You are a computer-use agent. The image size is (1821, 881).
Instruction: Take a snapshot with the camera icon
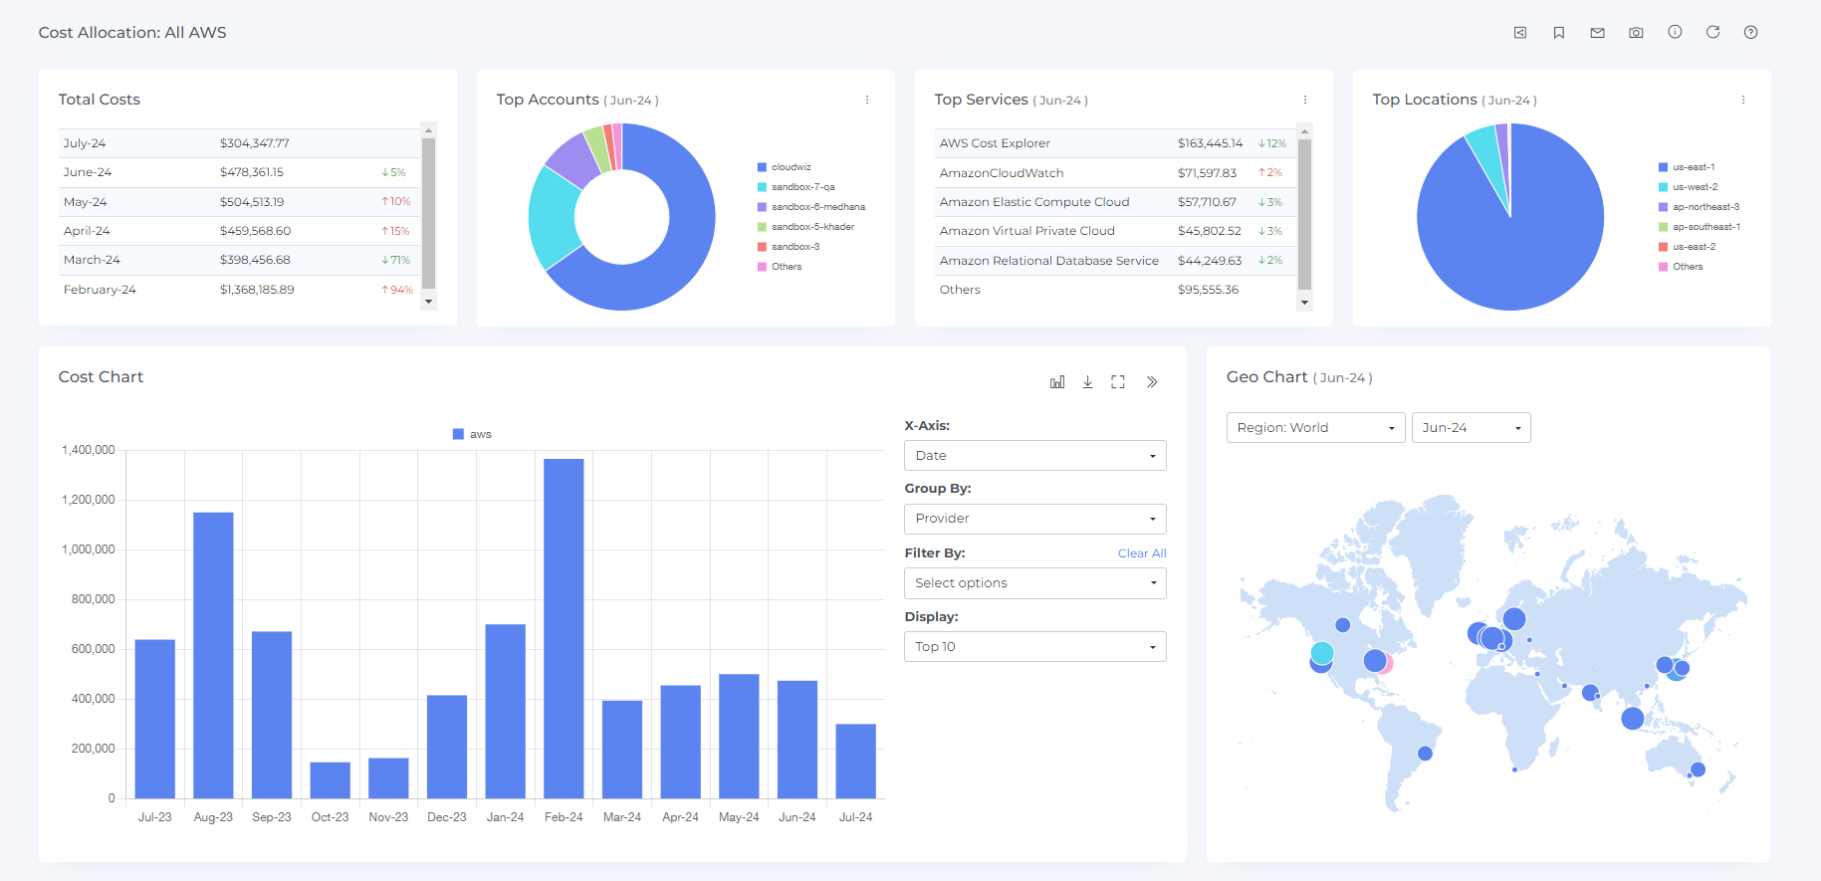click(x=1636, y=33)
